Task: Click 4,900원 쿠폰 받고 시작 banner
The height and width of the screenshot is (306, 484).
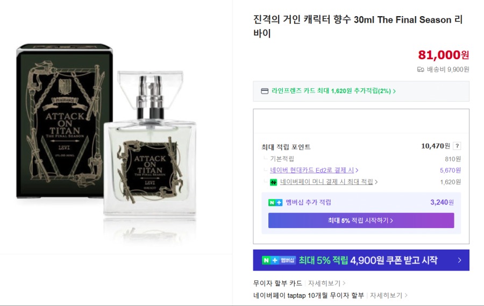Action: (361, 260)
